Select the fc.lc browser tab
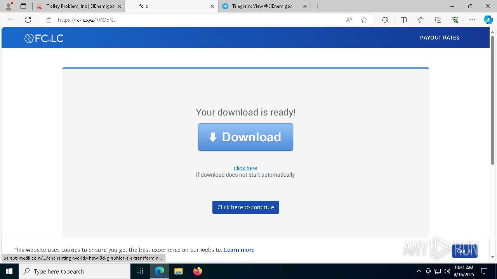Viewport: 497px width, 279px height. (171, 6)
